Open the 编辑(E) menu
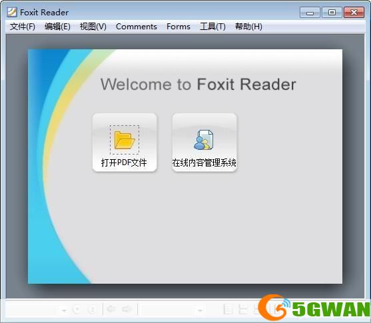The image size is (371, 323). (57, 27)
